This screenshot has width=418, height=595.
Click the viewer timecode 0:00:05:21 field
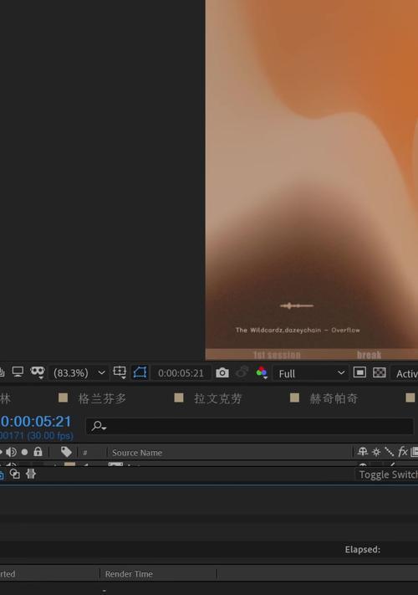point(181,373)
